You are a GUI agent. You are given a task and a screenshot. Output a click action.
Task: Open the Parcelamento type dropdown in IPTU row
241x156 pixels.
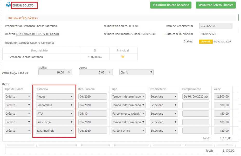[128, 114]
